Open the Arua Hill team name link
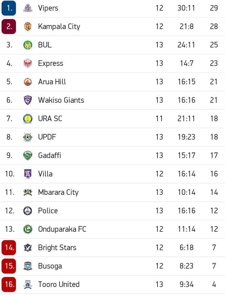 [52, 82]
